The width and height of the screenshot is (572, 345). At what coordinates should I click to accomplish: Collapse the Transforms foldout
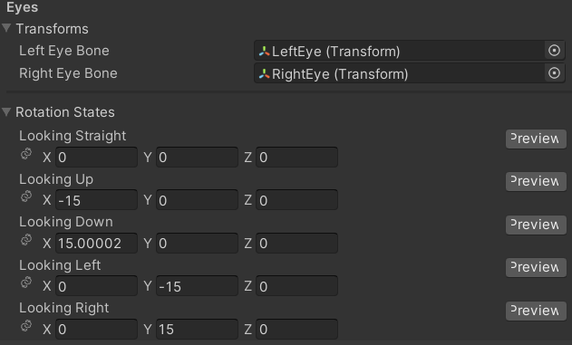(6, 28)
